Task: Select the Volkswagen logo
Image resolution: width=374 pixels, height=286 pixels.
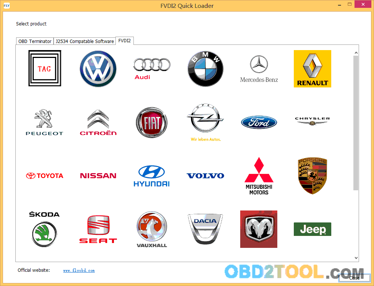Action: [98, 68]
